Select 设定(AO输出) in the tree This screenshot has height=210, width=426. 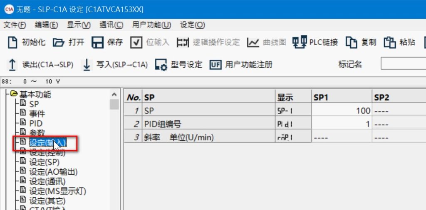click(53, 172)
